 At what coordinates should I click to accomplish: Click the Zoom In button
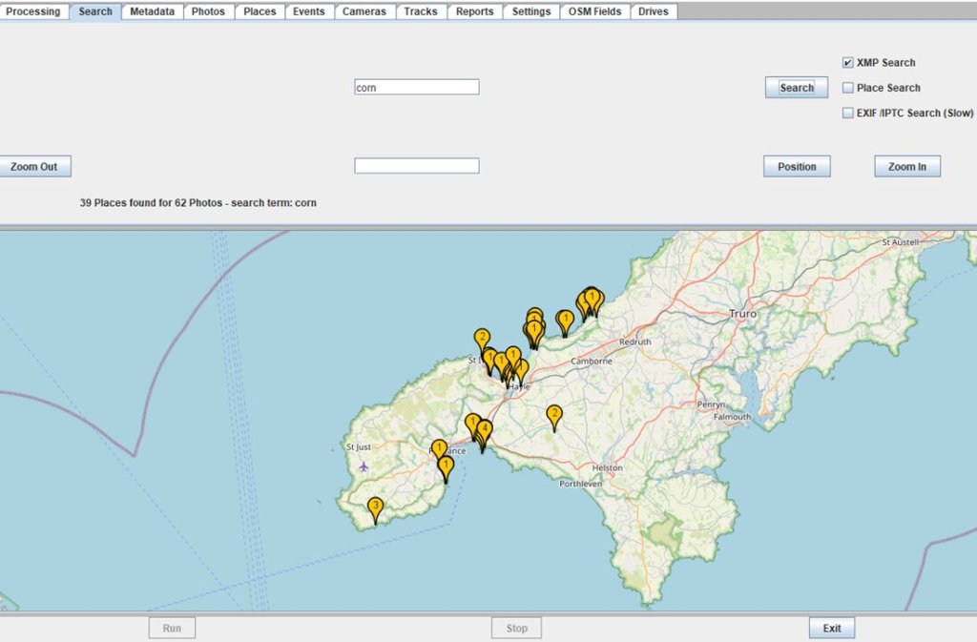[x=906, y=166]
